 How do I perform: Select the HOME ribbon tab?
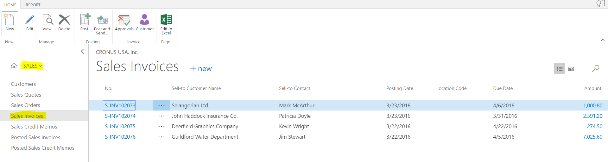(10, 5)
